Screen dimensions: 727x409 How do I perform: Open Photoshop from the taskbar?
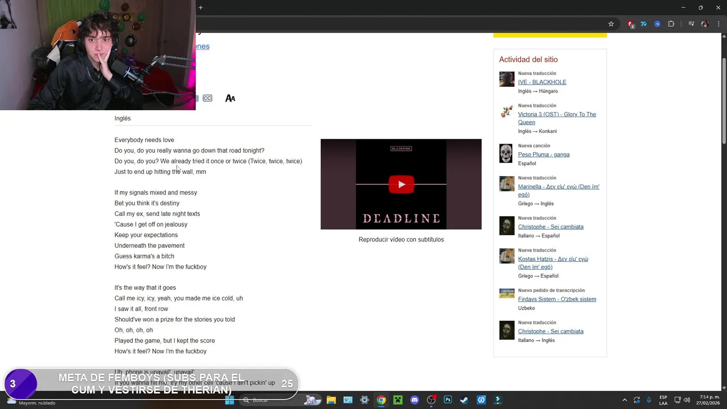click(448, 400)
